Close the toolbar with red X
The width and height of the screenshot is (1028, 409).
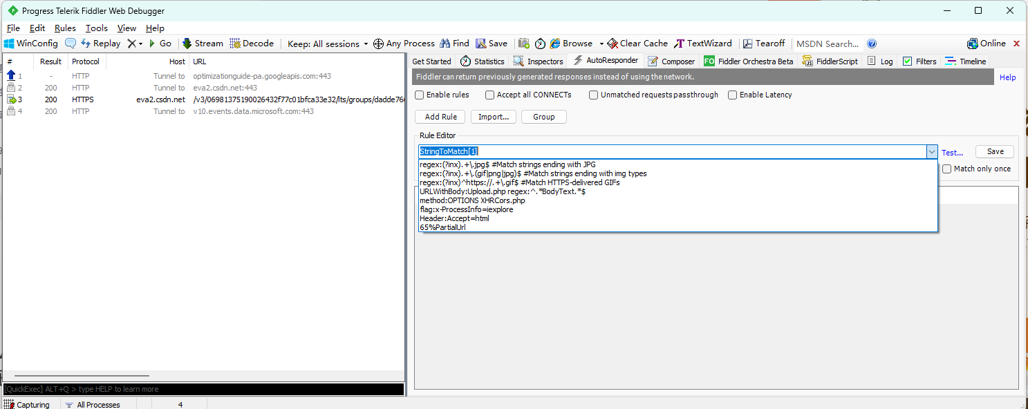1016,44
